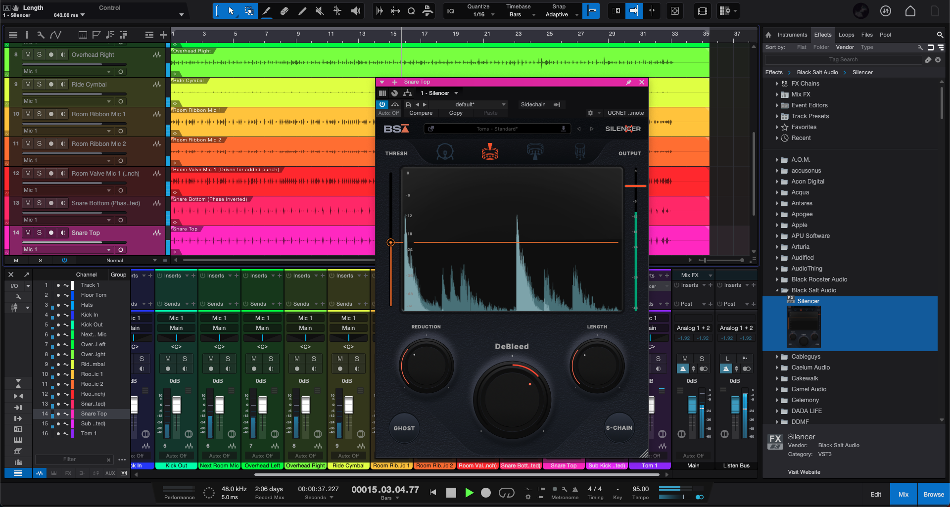
Task: Click the Tag Search input field
Action: (x=843, y=59)
